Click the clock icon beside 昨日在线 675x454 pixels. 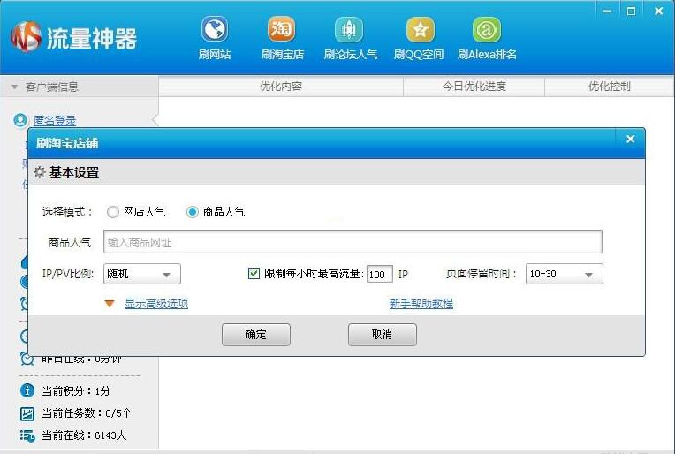[x=27, y=359]
